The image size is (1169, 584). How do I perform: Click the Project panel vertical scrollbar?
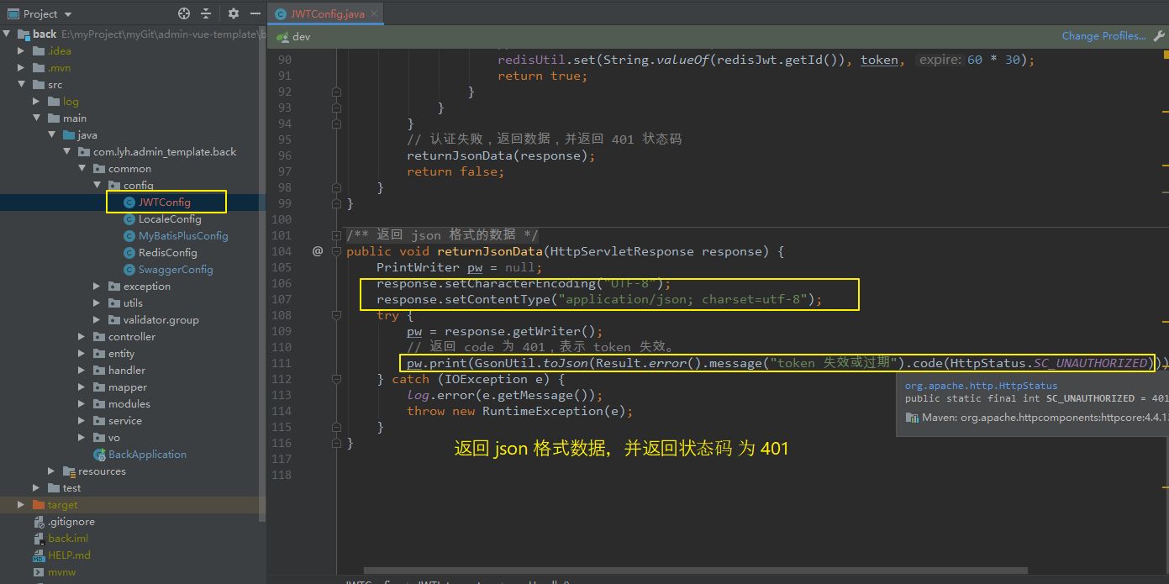(262, 276)
